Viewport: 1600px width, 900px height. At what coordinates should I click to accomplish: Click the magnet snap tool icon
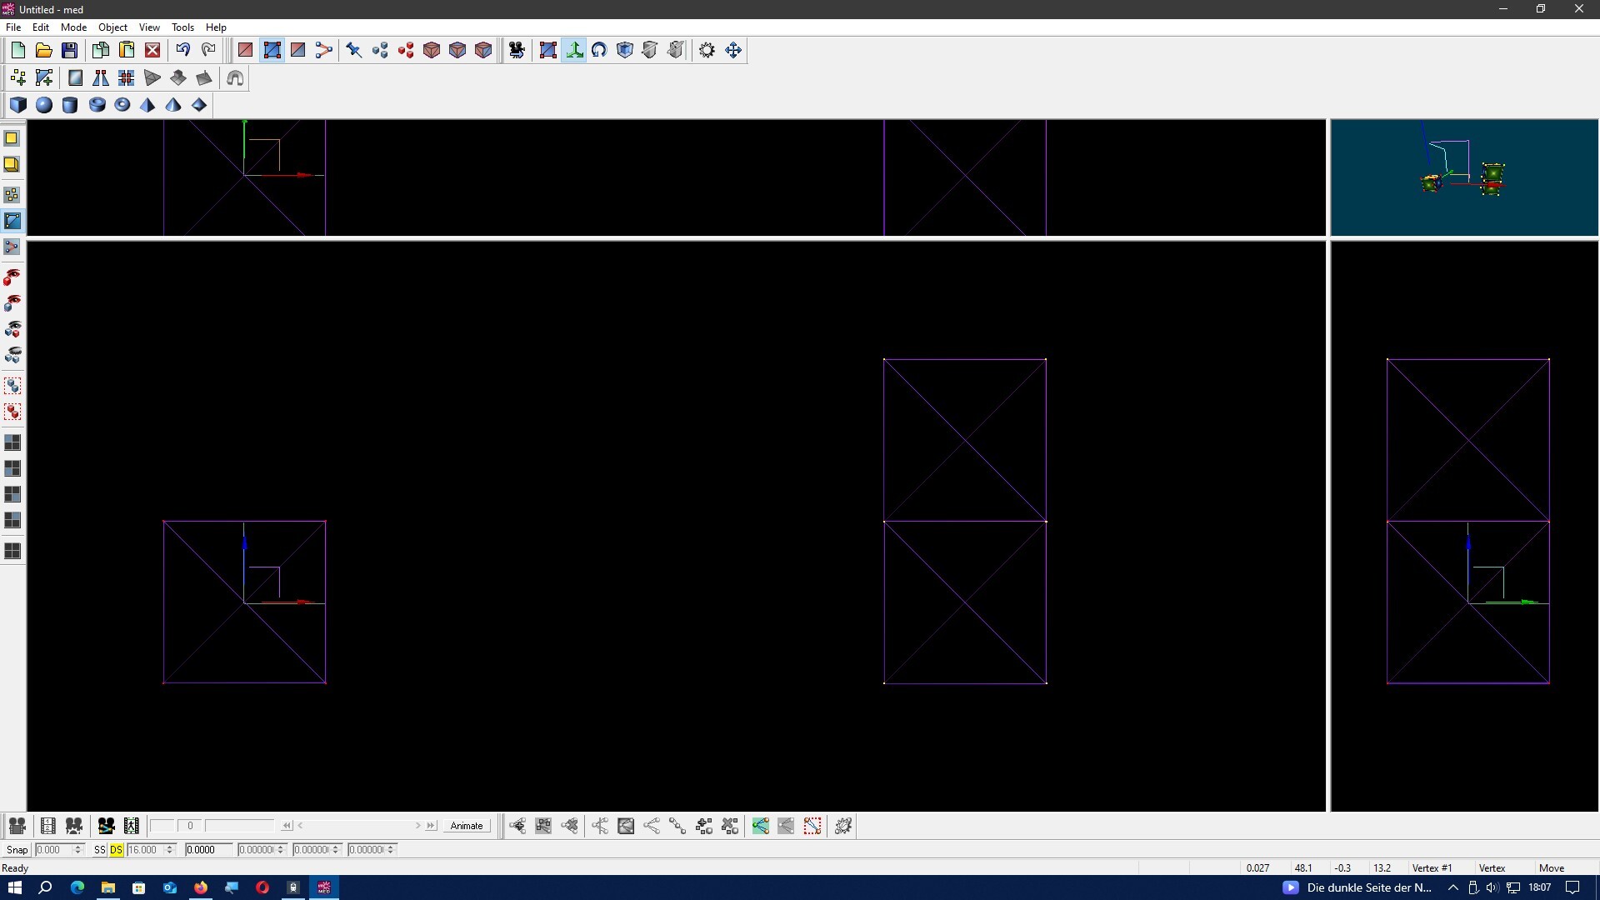(235, 78)
